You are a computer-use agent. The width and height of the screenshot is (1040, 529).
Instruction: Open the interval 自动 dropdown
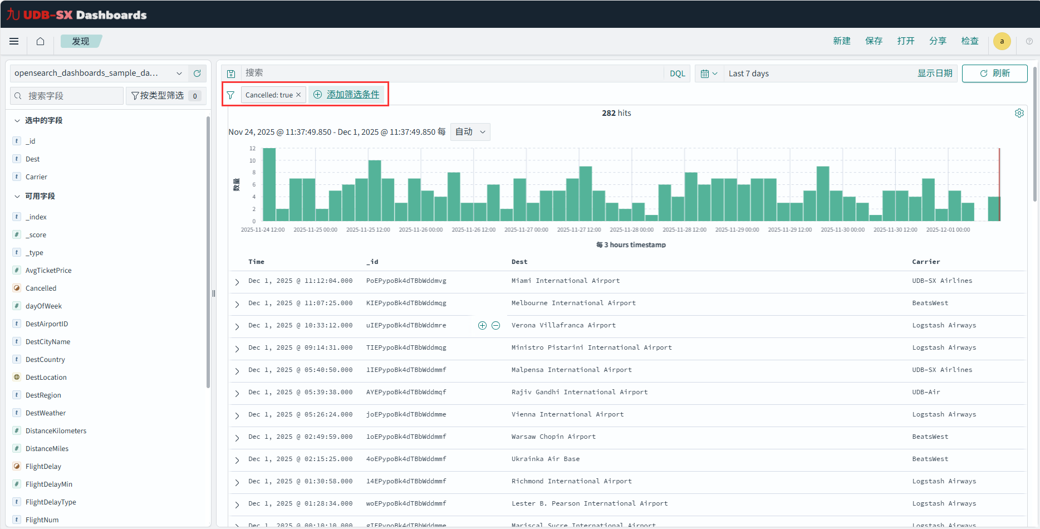click(x=470, y=132)
